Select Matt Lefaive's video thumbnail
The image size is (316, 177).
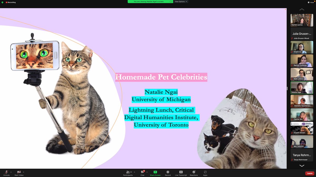coord(302,74)
